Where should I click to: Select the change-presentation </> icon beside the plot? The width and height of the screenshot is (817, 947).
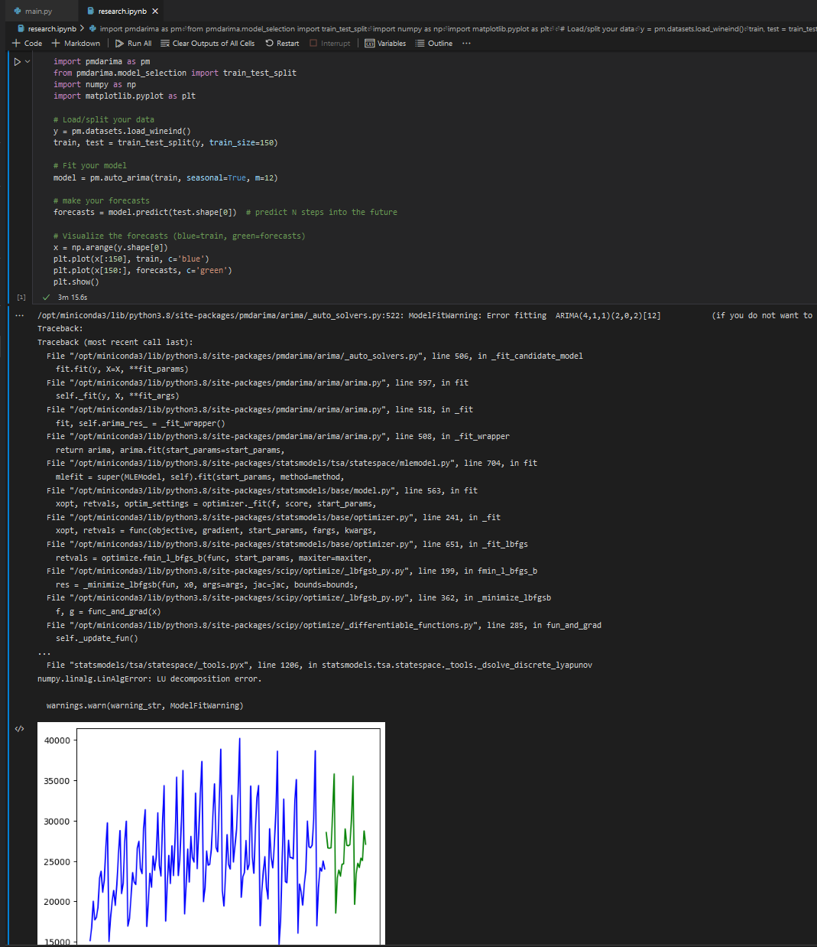pyautogui.click(x=19, y=728)
